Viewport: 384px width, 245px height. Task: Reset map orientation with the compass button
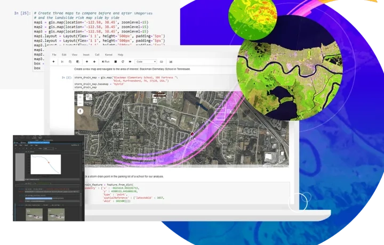click(81, 111)
